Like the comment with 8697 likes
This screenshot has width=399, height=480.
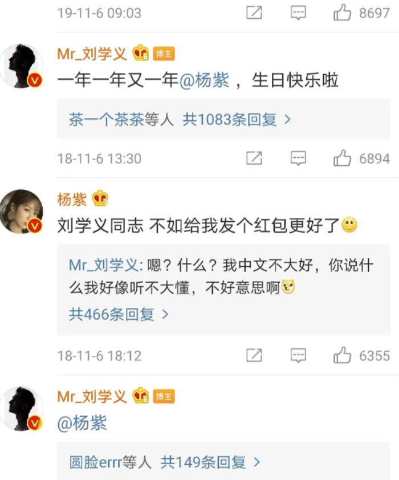point(342,13)
